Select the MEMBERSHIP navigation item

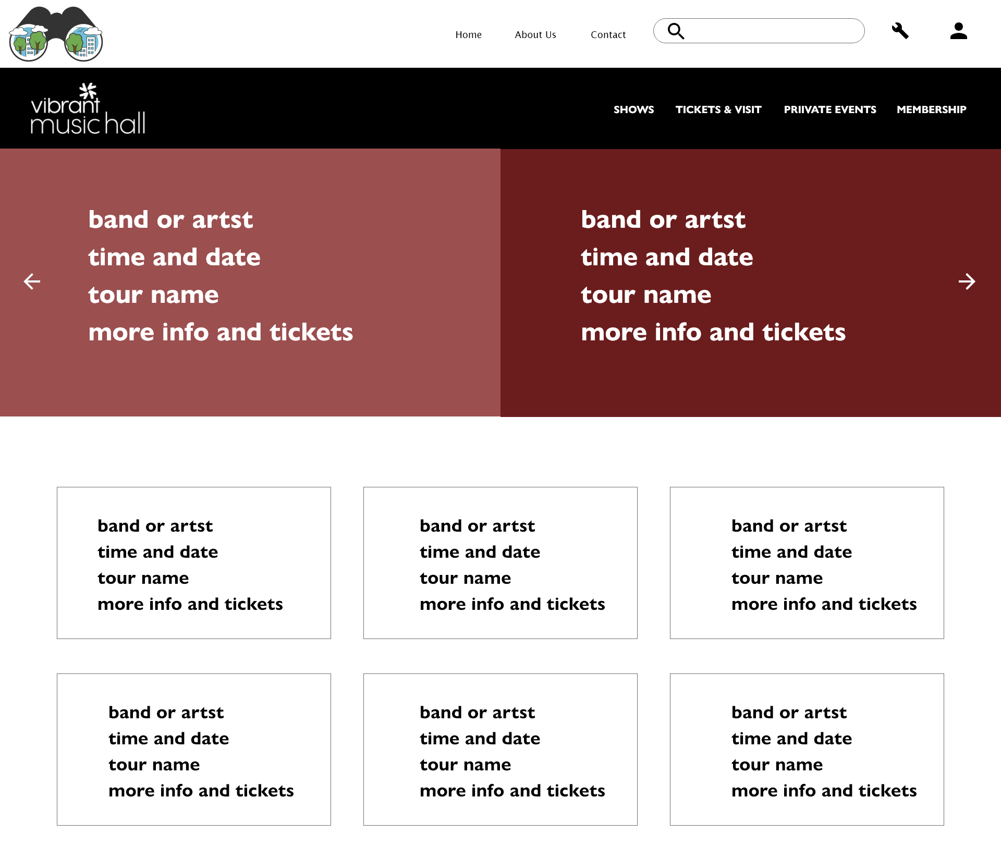coord(931,109)
